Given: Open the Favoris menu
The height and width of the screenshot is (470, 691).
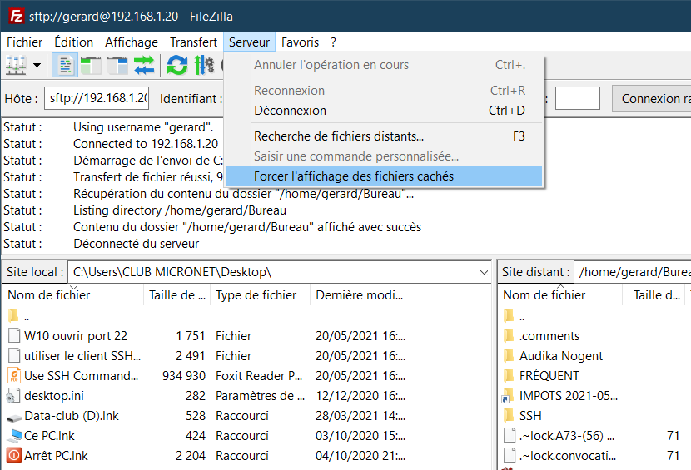Looking at the screenshot, I should [300, 42].
